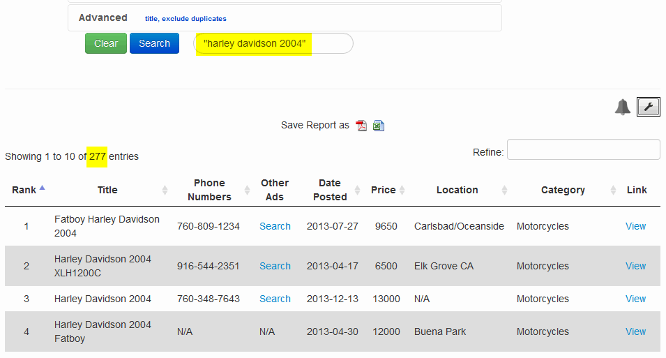Focus the "harley davidson 2004" search box
Image resolution: width=666 pixels, height=358 pixels.
click(x=273, y=43)
